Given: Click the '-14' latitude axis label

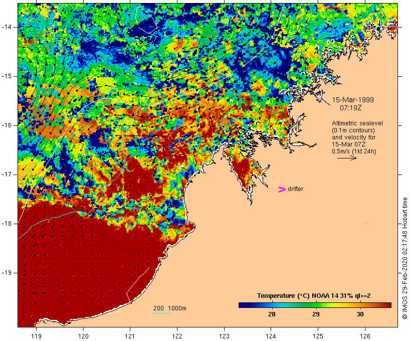Looking at the screenshot, I should click(7, 27).
